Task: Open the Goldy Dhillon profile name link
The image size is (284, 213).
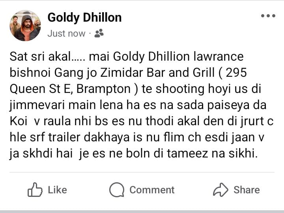Action: click(84, 18)
